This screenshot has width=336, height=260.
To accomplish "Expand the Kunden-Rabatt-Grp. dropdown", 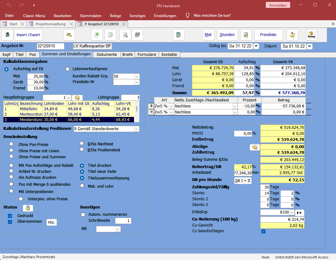I will coord(137,76).
